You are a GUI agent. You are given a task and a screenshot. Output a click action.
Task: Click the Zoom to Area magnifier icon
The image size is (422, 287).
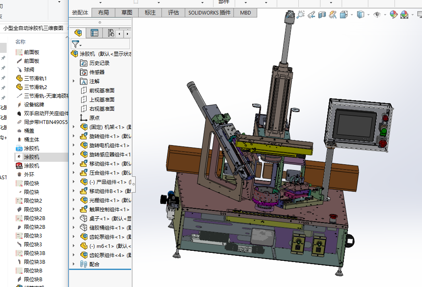tap(300, 15)
